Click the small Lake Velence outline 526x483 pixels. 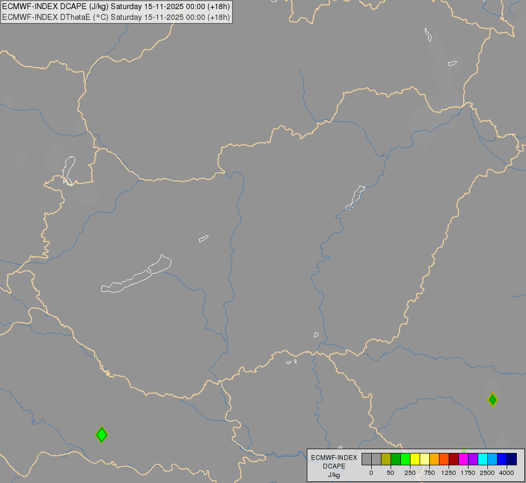[204, 238]
